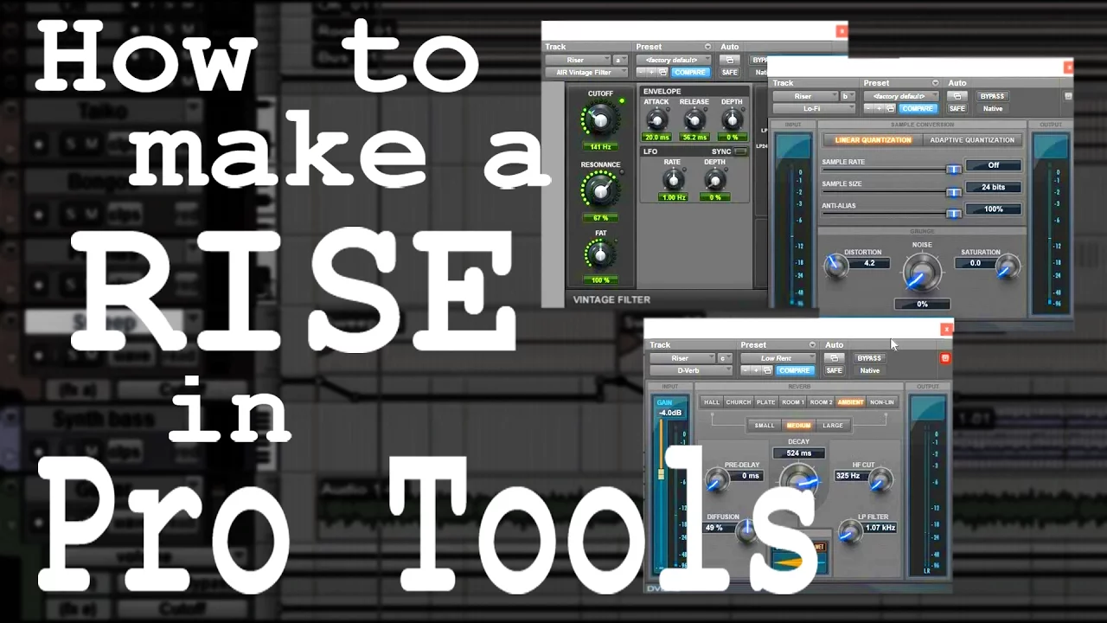
Task: Click the 141 Hz cutoff value field
Action: tap(599, 147)
